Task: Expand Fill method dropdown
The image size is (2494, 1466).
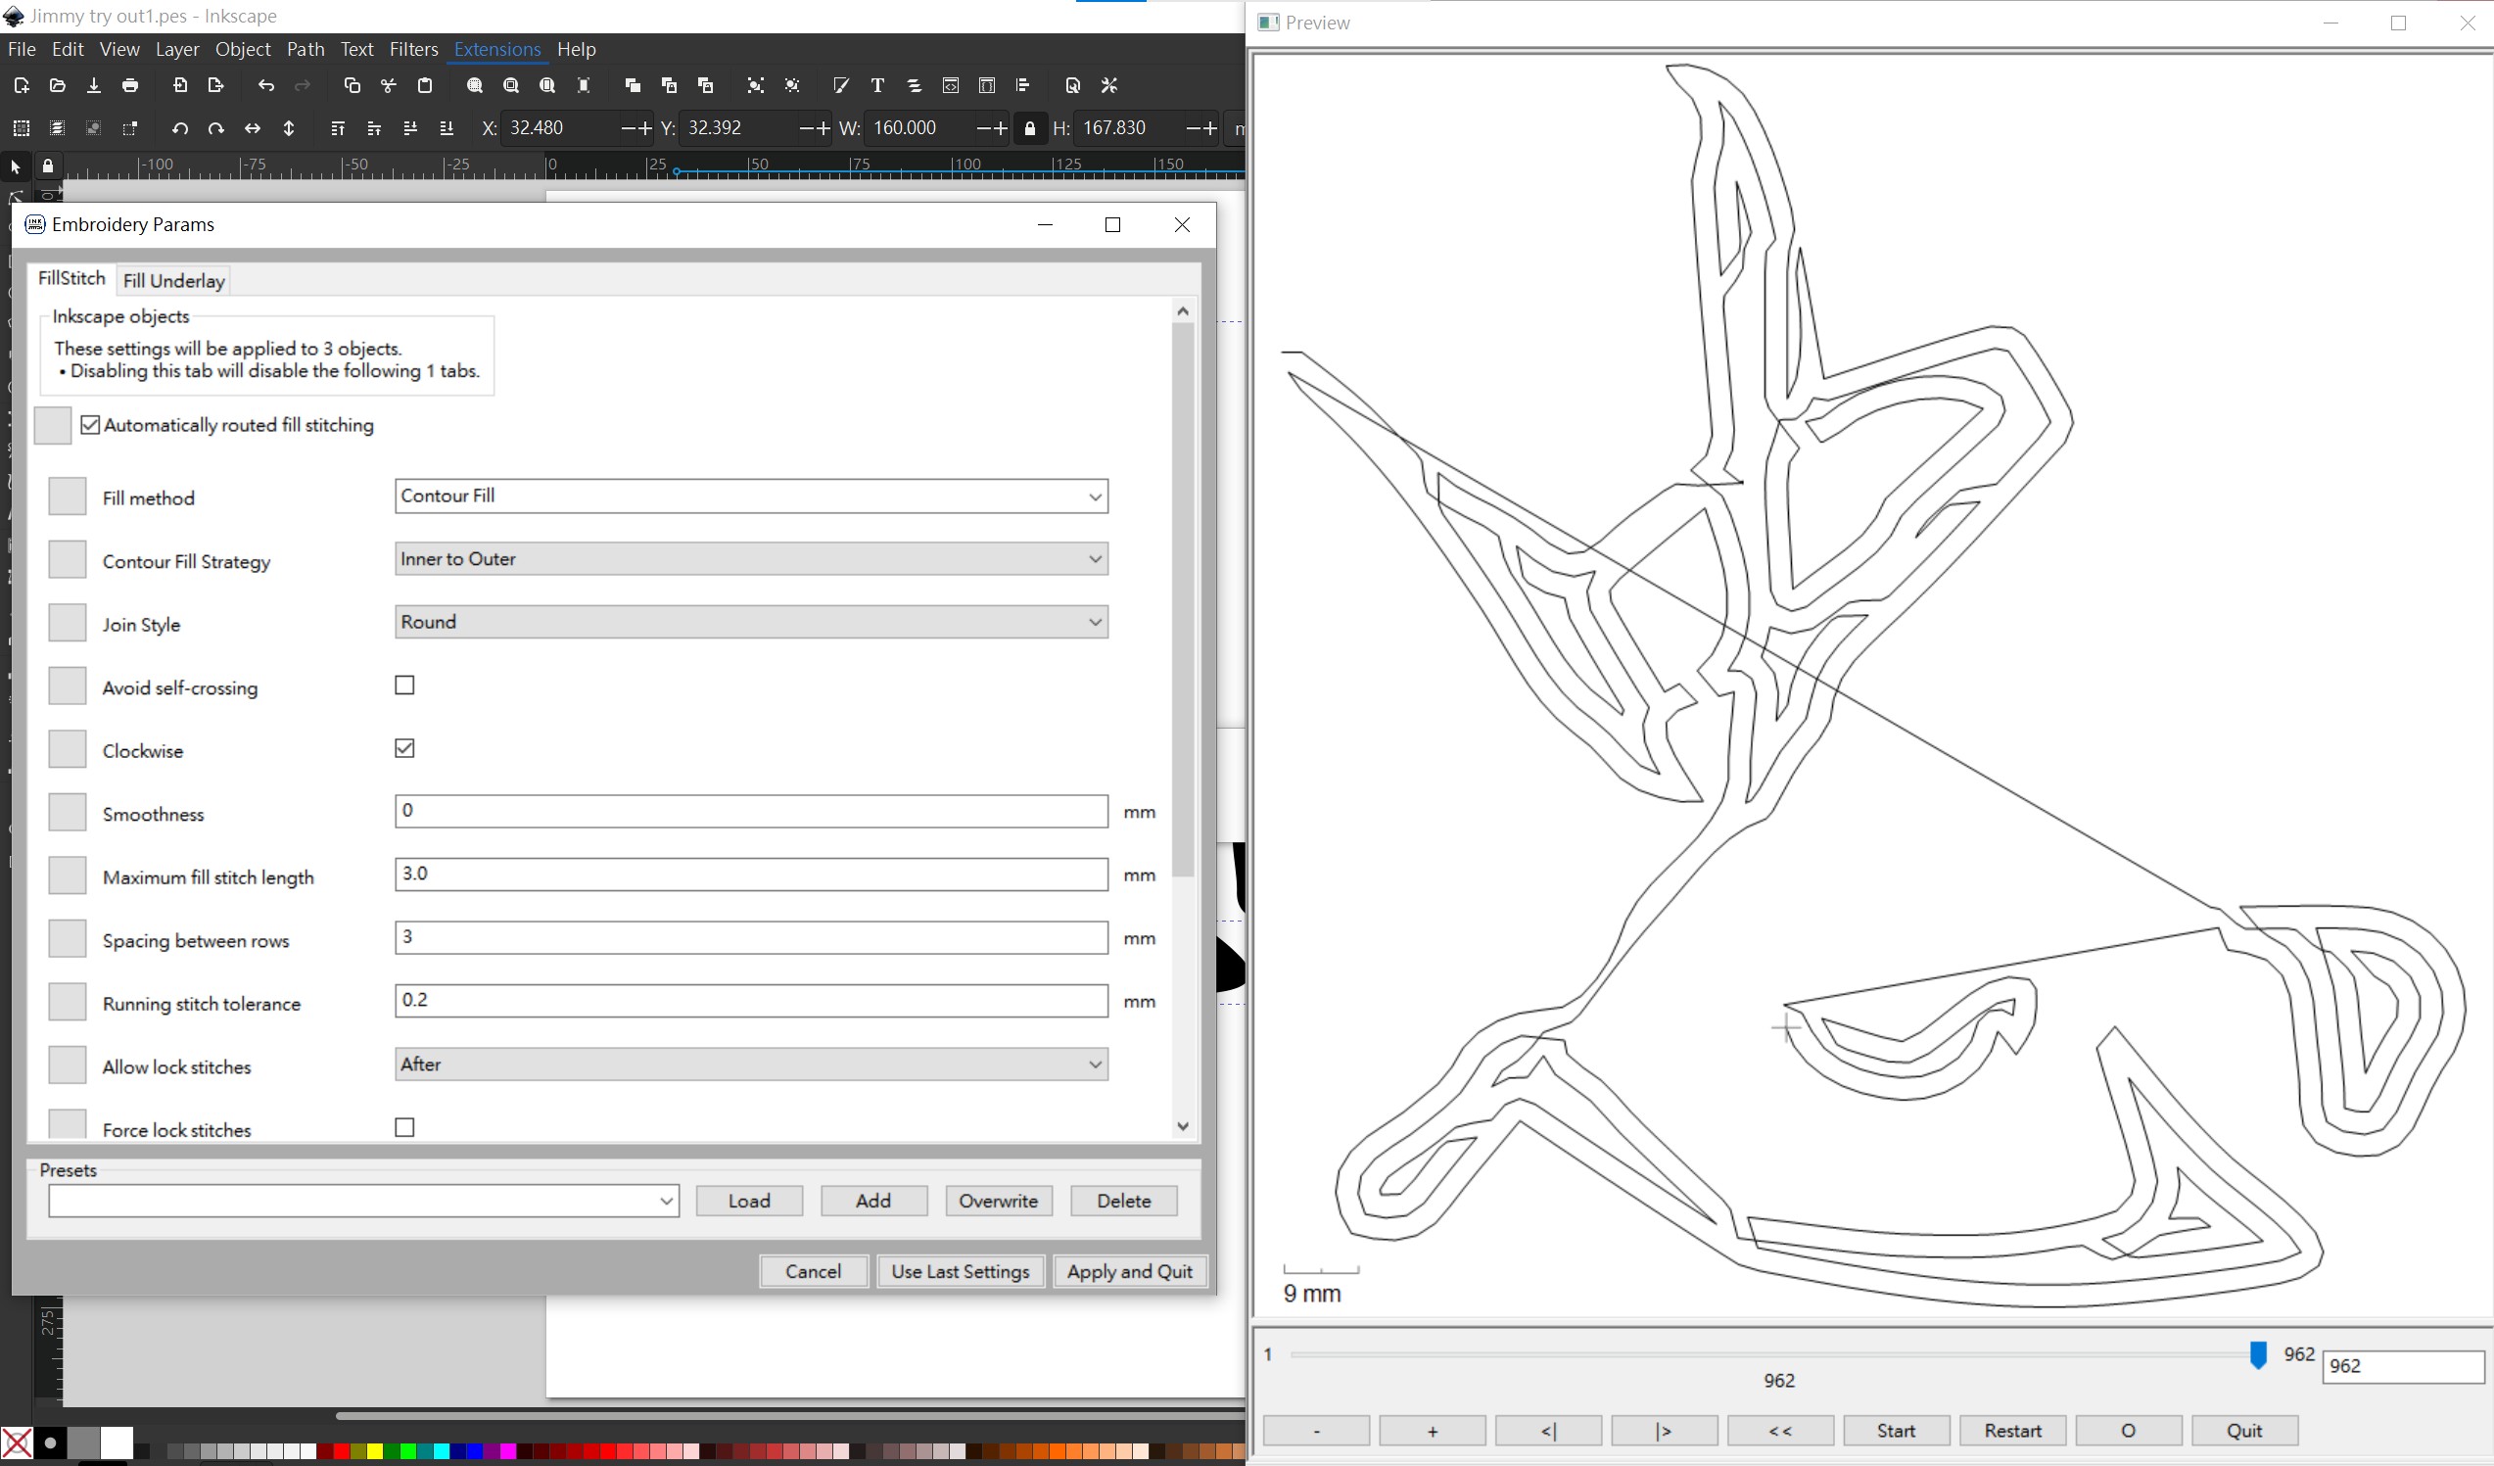Action: click(x=1094, y=496)
